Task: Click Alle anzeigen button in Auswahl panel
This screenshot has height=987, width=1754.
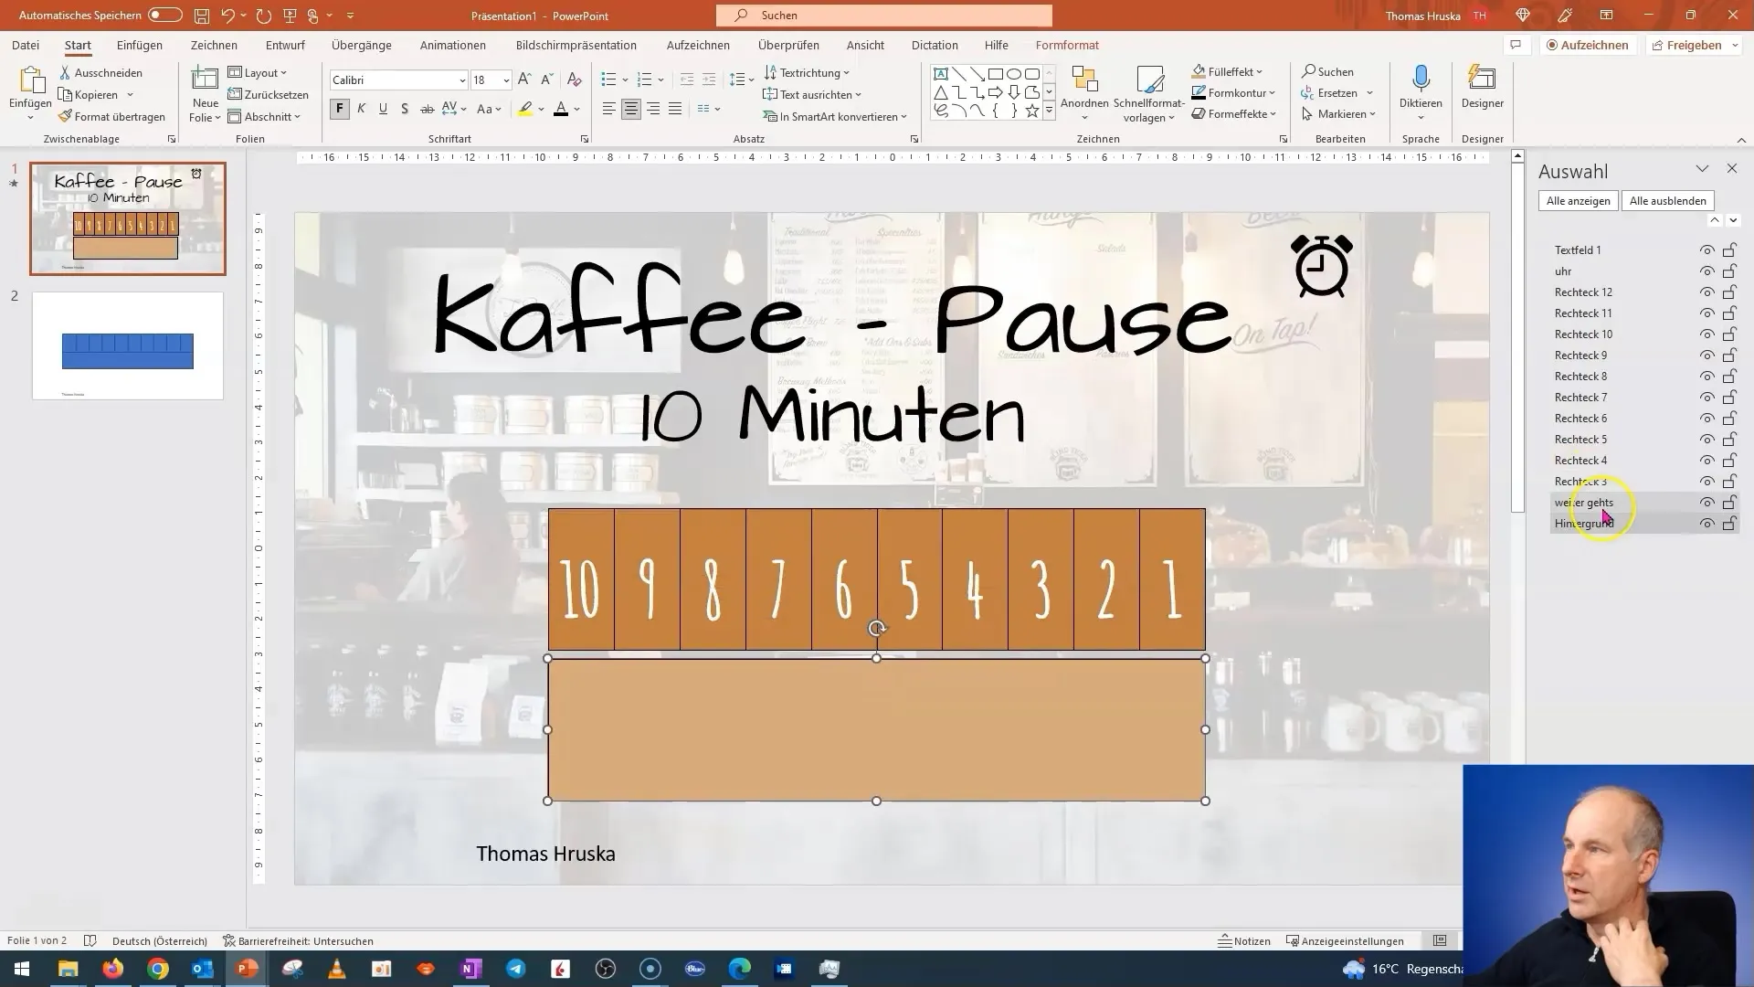Action: coord(1580,200)
